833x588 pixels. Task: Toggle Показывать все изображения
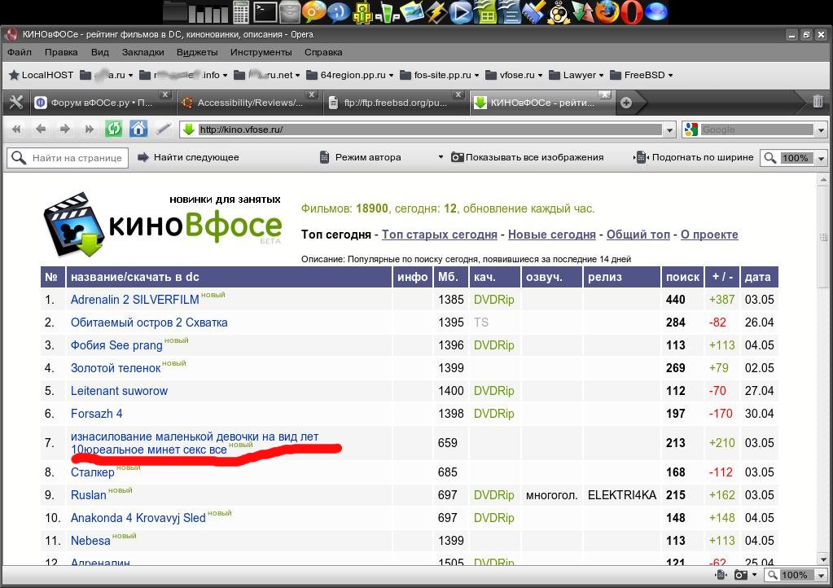(x=527, y=157)
